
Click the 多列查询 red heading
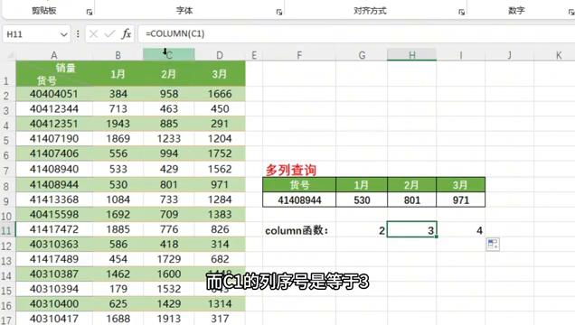click(x=291, y=171)
